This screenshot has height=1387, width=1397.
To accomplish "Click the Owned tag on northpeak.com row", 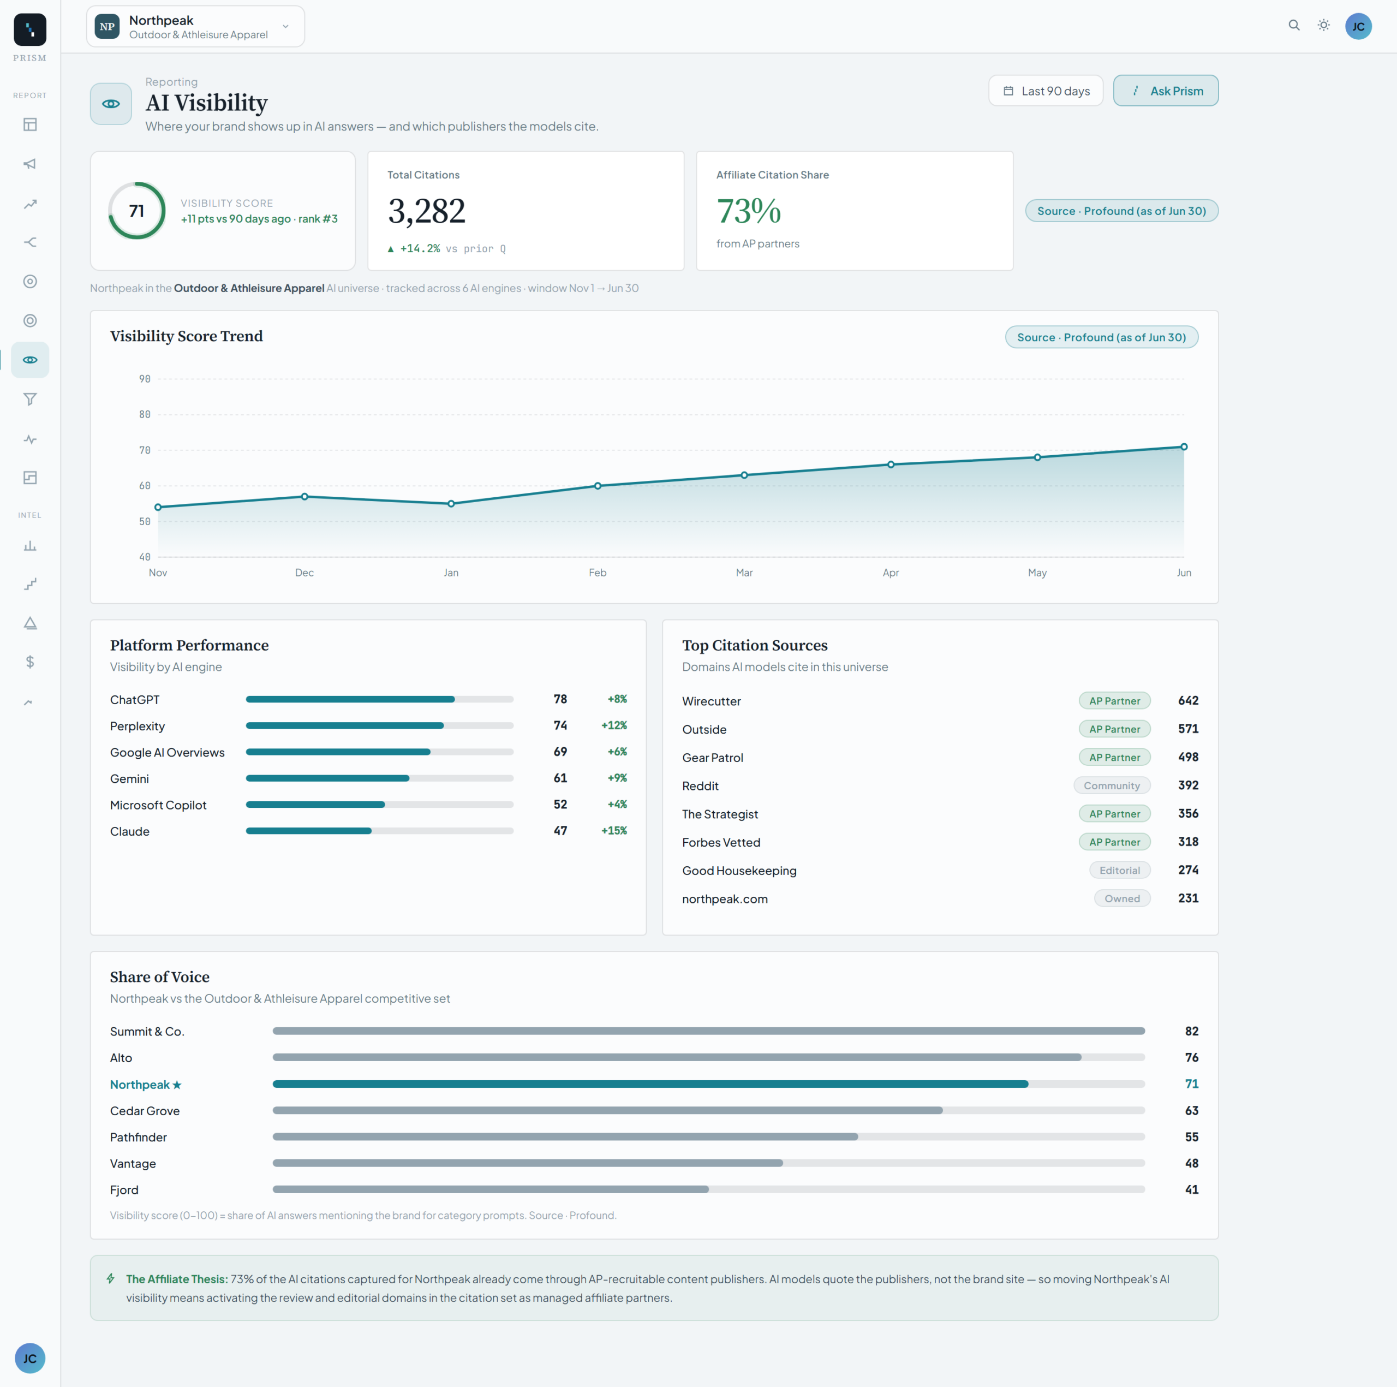I will 1121,898.
